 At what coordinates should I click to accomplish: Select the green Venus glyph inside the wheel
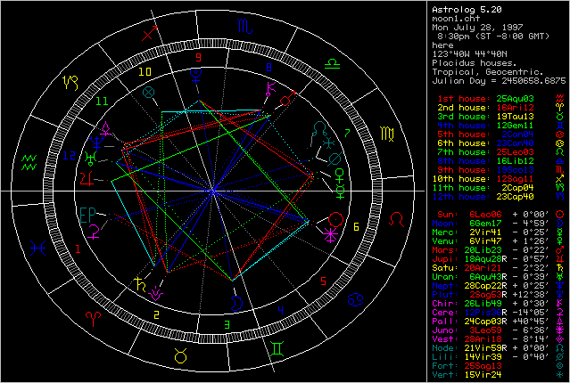tap(340, 175)
